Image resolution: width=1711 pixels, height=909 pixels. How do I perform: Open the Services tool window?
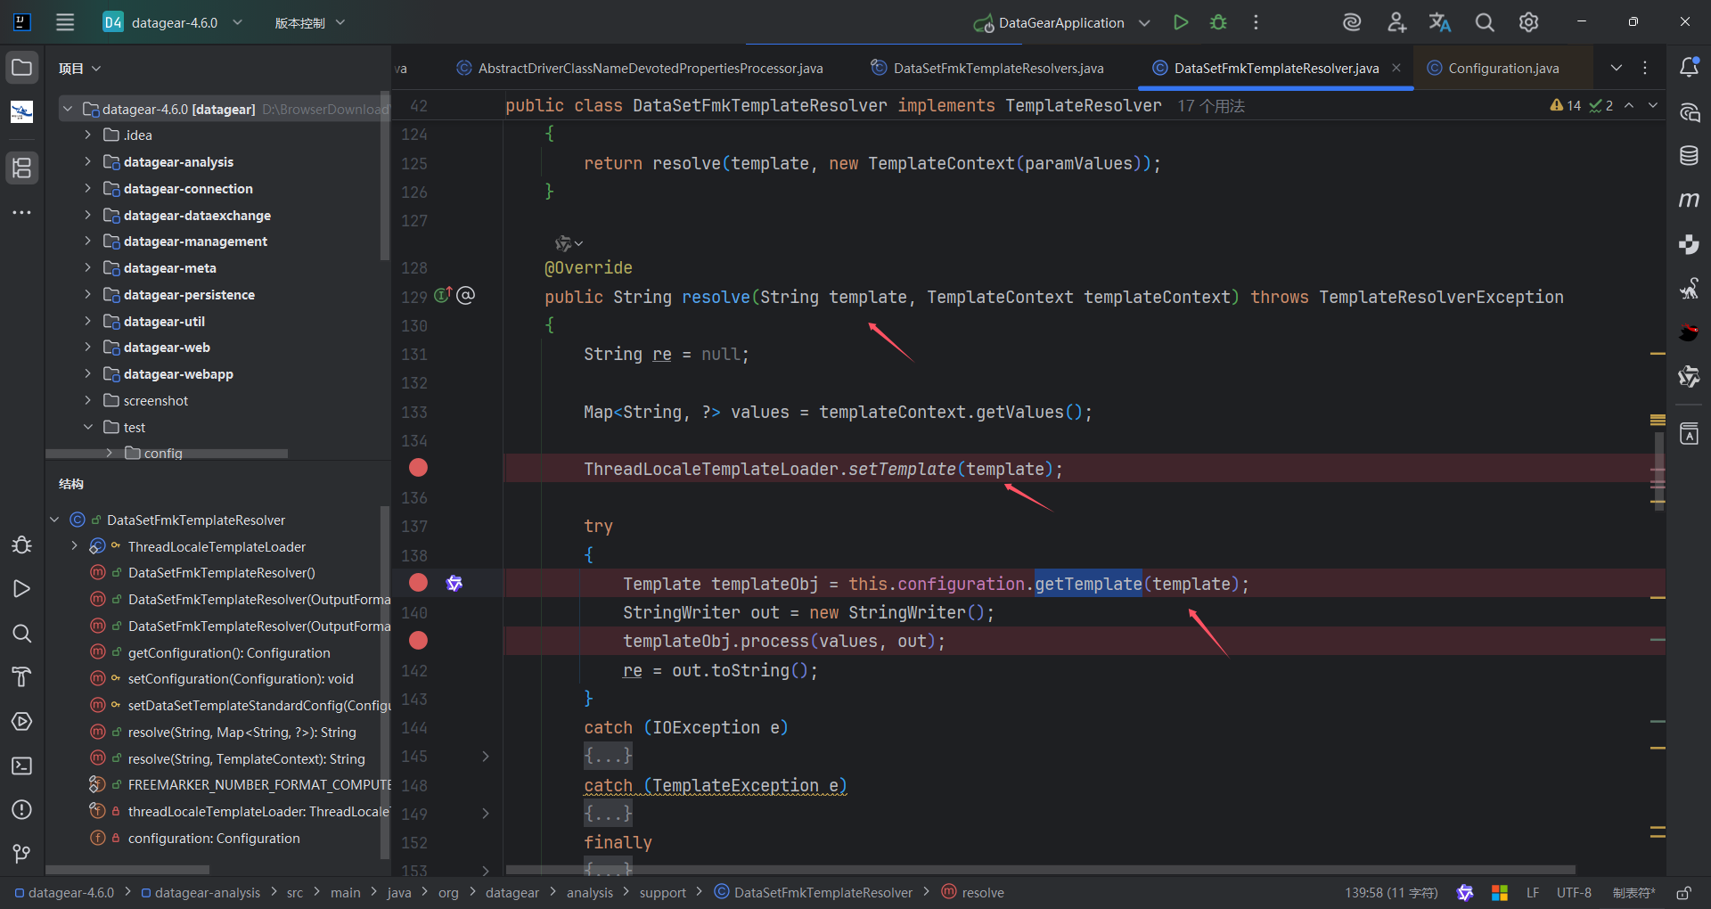click(22, 722)
